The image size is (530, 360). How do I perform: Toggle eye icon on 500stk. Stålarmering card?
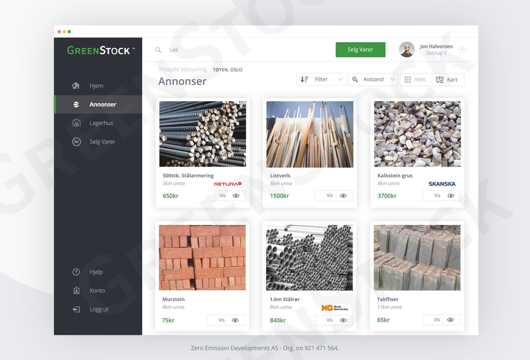point(236,196)
